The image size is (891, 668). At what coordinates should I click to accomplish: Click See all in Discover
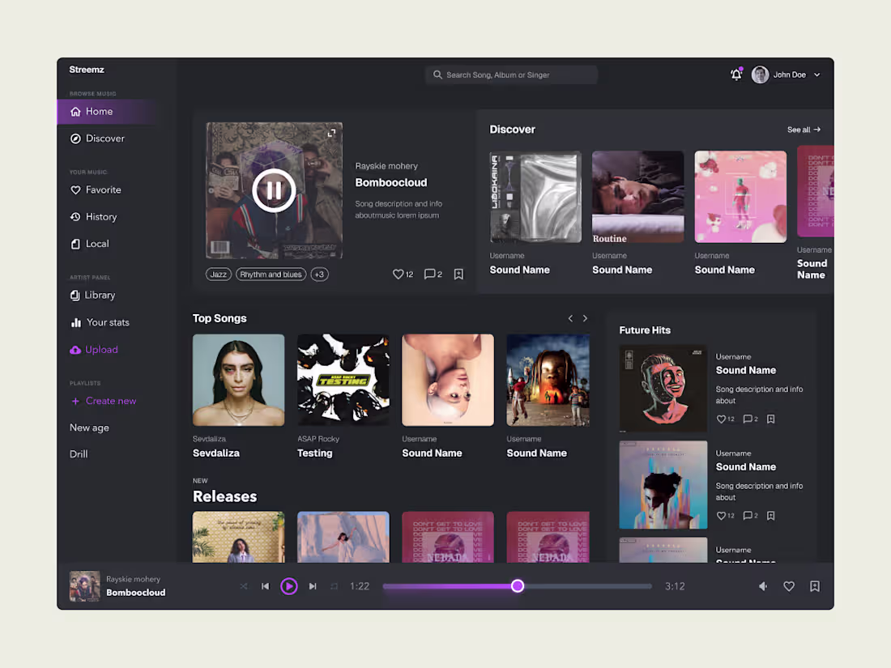click(804, 130)
